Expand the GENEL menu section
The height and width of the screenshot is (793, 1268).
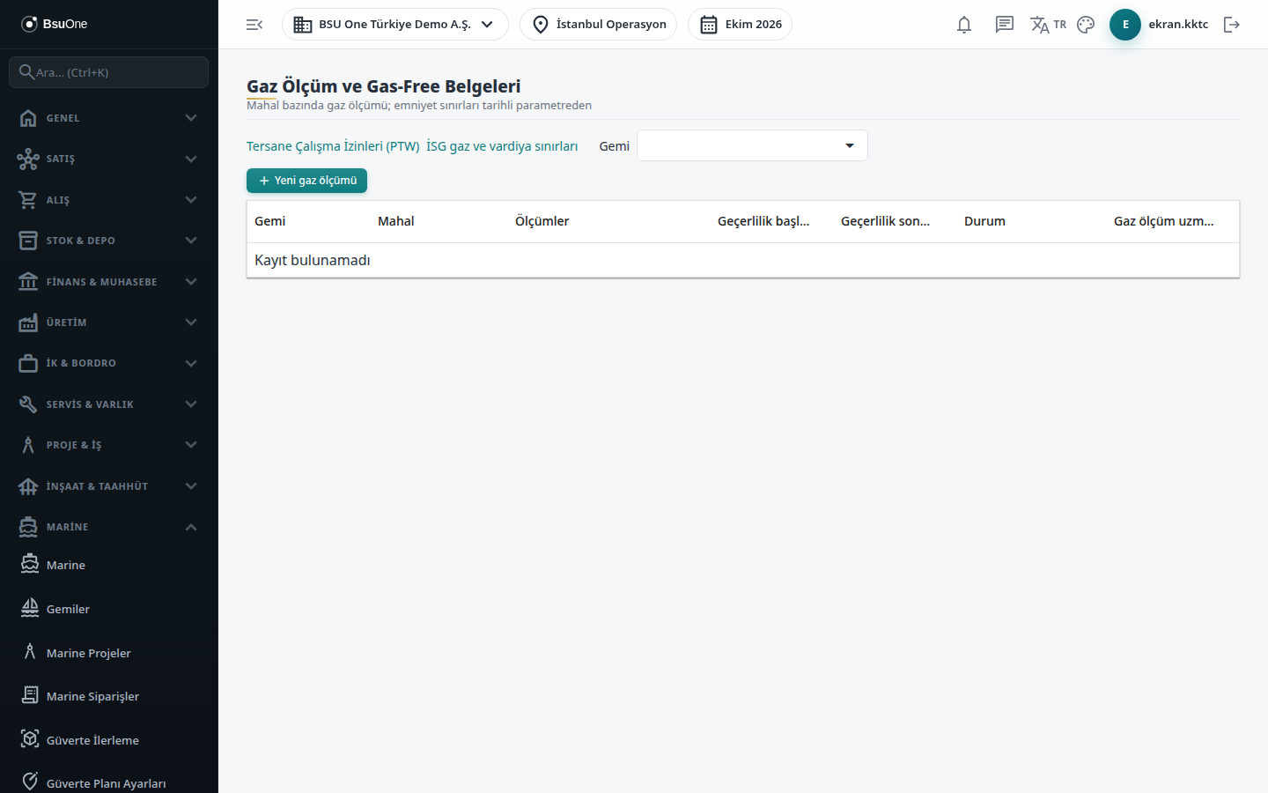(109, 118)
